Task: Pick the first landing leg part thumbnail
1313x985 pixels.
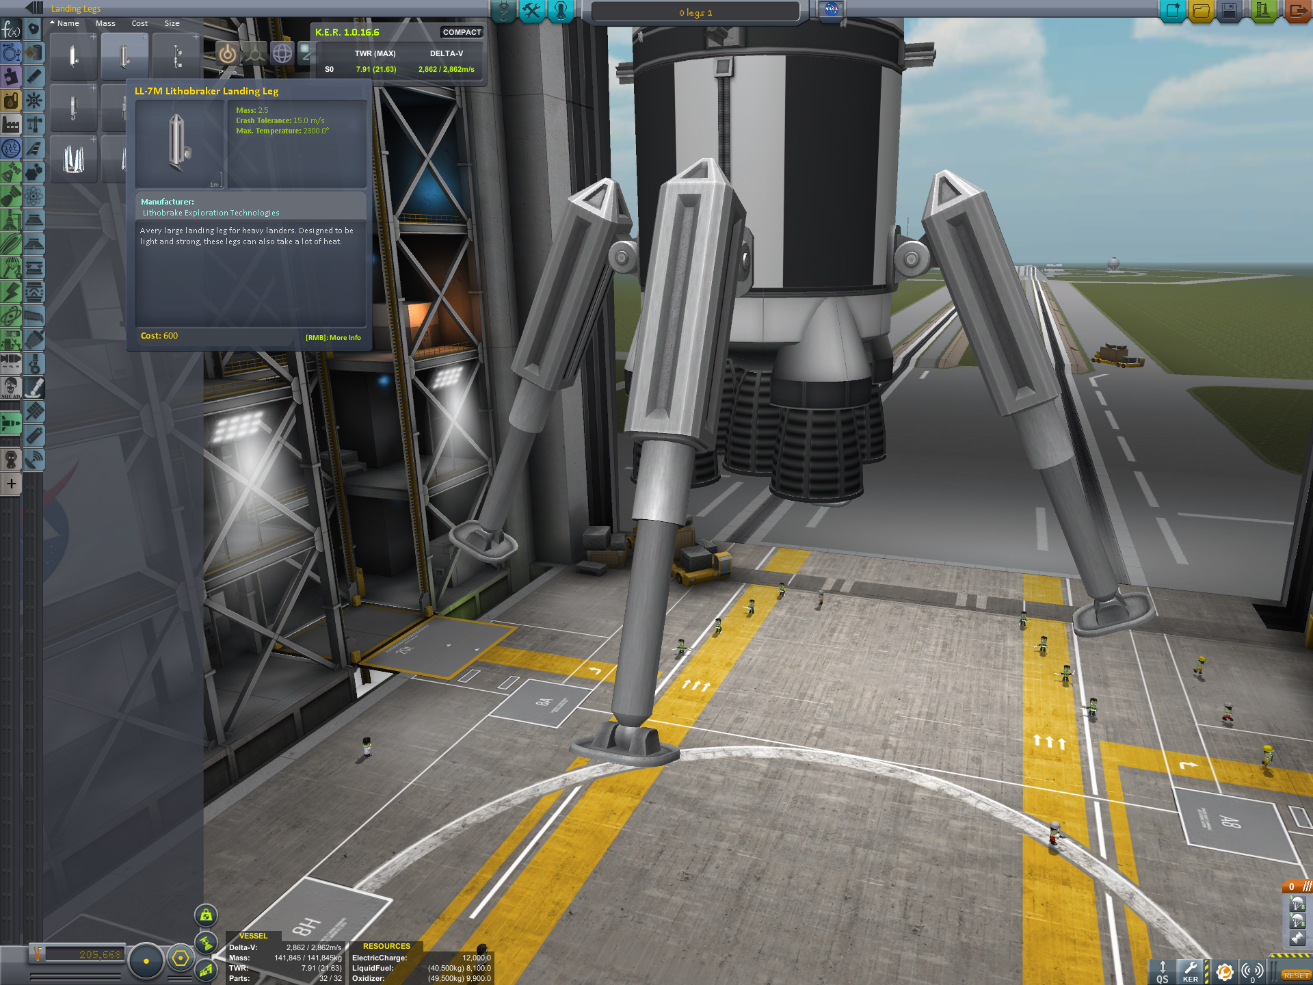Action: 73,55
